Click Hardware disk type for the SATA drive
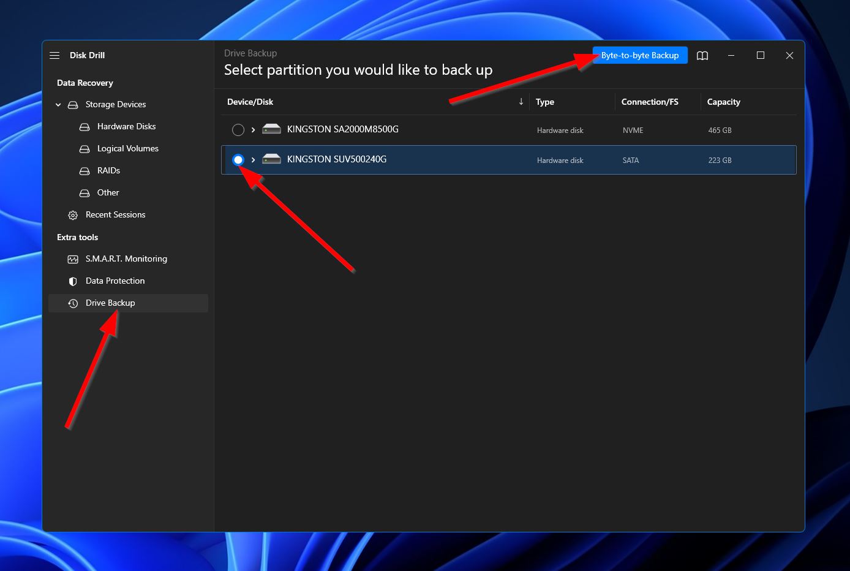850x571 pixels. (560, 161)
